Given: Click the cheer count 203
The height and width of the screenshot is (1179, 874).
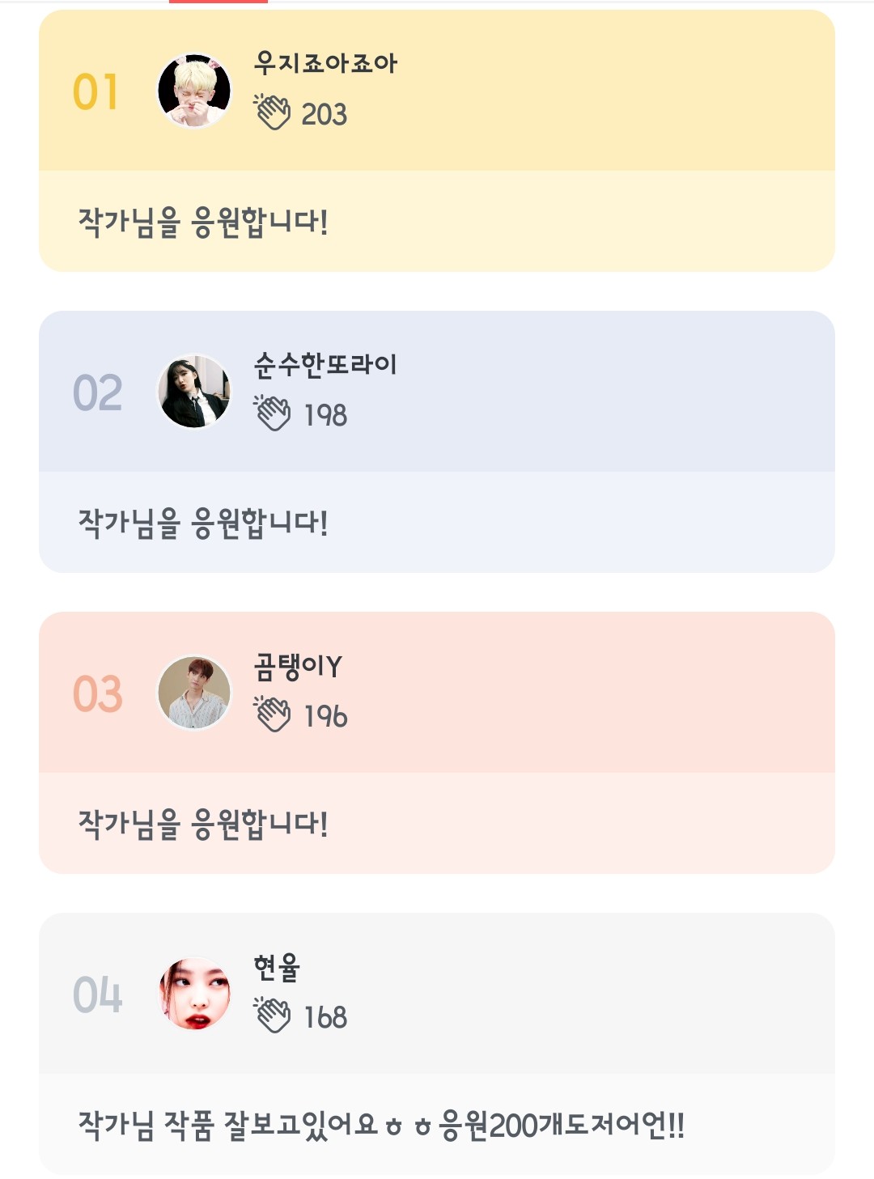Looking at the screenshot, I should pyautogui.click(x=325, y=114).
